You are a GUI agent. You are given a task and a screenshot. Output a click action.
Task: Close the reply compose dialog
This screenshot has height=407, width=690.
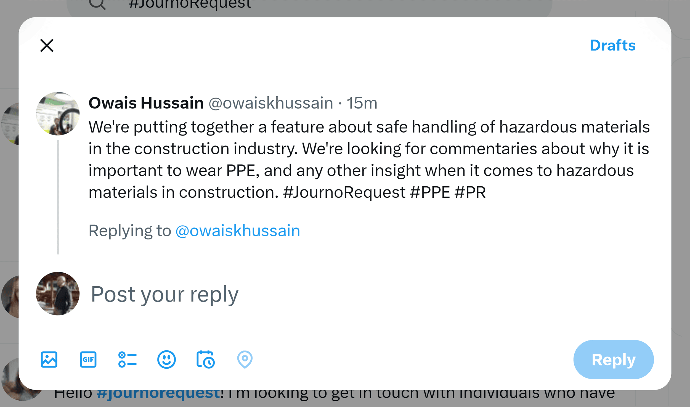[x=47, y=46]
